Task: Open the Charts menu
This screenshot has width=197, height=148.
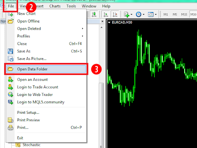Action: click(55, 6)
